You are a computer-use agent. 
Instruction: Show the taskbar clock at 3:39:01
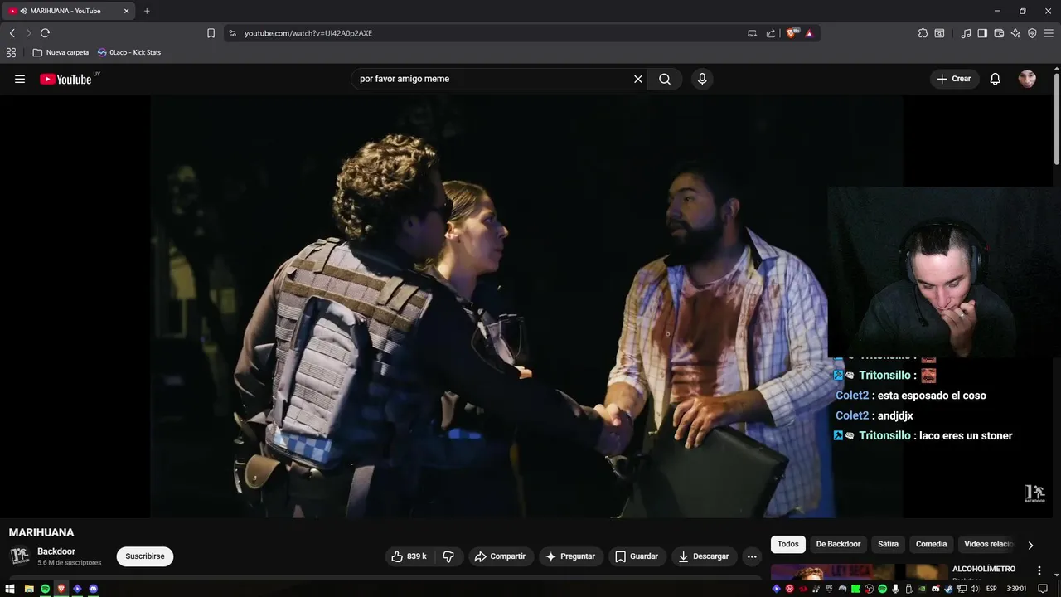click(1016, 589)
